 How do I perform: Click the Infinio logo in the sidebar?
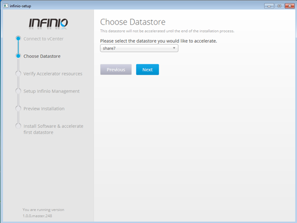[x=48, y=23]
